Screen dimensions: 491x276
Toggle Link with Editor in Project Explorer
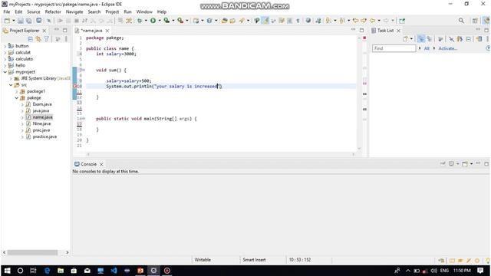tap(38, 39)
